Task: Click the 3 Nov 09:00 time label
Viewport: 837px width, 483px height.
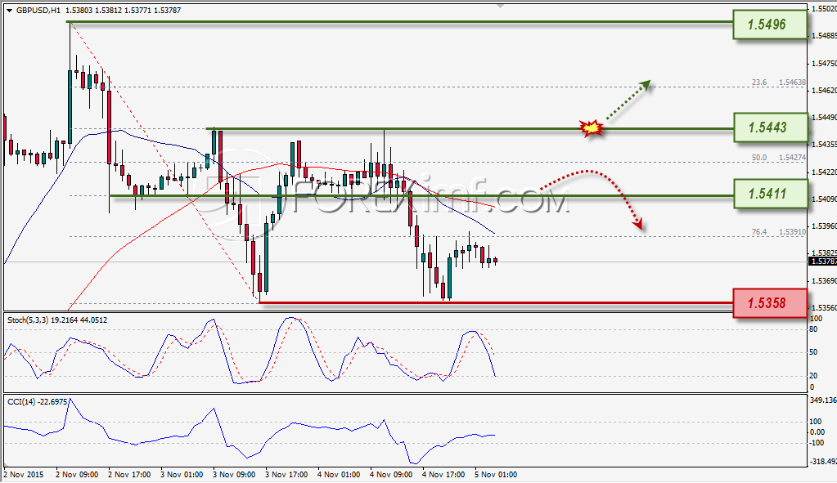Action: tap(234, 475)
